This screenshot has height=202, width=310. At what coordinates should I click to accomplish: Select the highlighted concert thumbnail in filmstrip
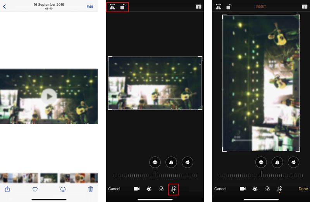49,178
